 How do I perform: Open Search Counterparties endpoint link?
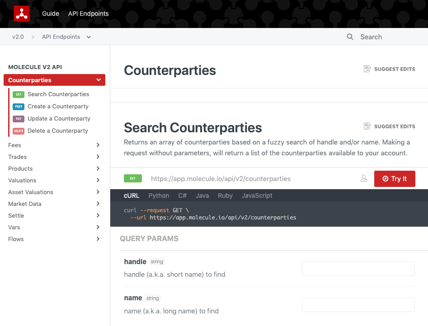point(58,94)
